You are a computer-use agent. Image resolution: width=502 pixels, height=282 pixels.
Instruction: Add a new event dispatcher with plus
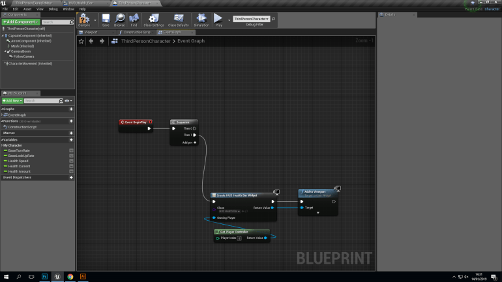click(x=71, y=177)
